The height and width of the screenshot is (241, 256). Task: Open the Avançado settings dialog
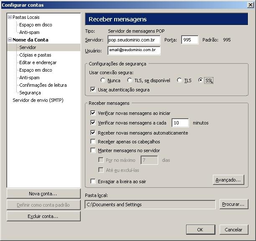pyautogui.click(x=228, y=180)
